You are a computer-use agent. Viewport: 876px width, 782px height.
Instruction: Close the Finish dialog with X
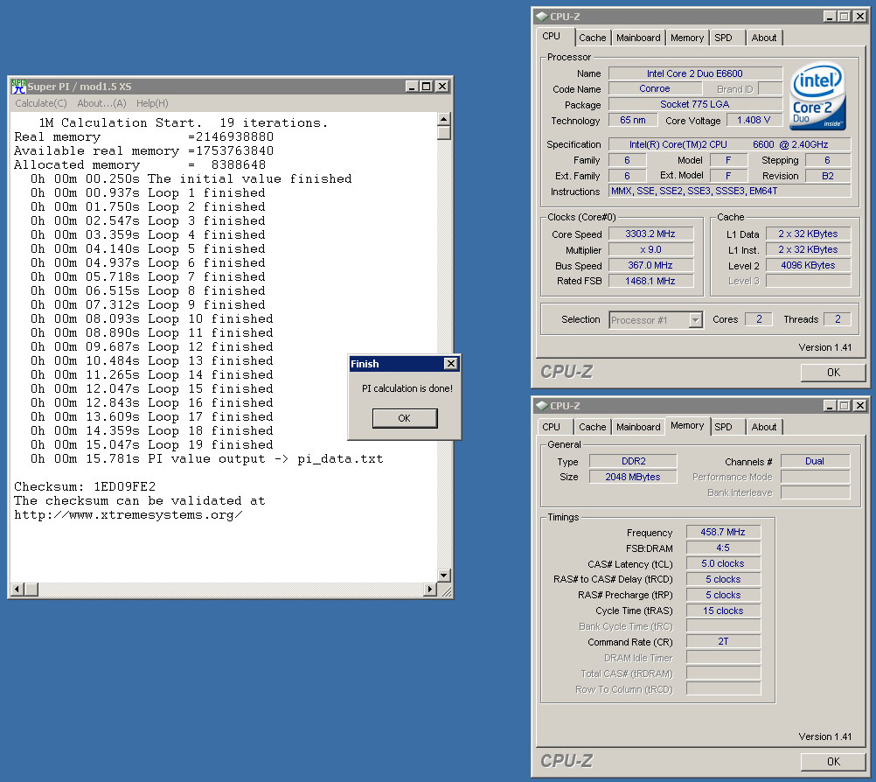pos(451,363)
